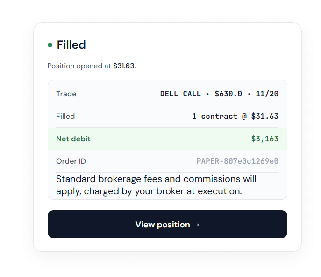Image resolution: width=321 pixels, height=277 pixels.
Task: Click the Net debit label
Action: (73, 139)
